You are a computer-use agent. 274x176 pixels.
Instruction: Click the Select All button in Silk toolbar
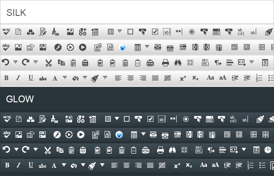tap(190, 63)
